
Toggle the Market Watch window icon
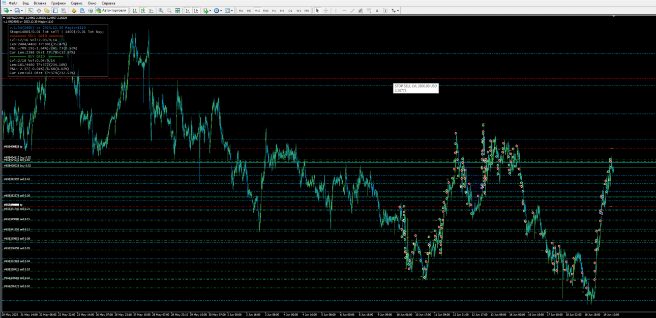coord(31,10)
